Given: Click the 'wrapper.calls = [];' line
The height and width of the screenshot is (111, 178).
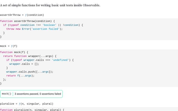Looking at the screenshot, I should pos(24,64).
